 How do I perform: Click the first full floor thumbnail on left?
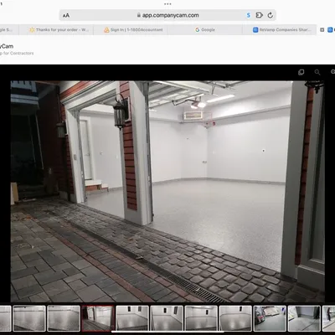pos(29,318)
